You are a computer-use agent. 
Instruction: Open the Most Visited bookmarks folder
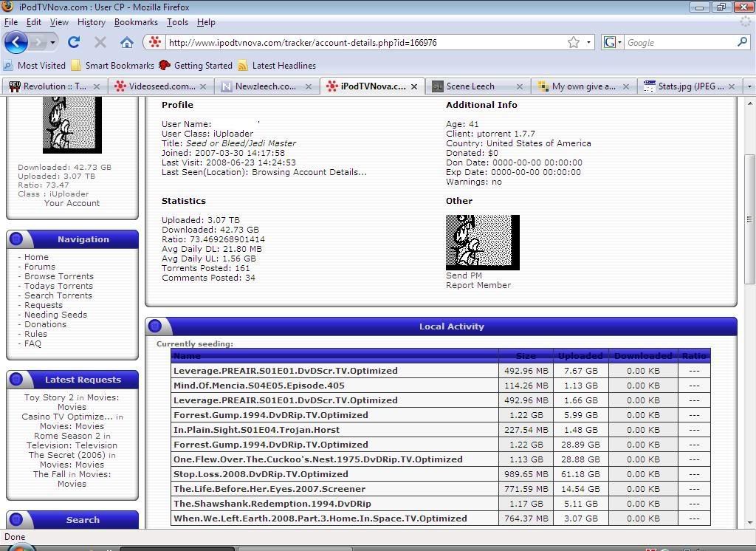pos(34,65)
